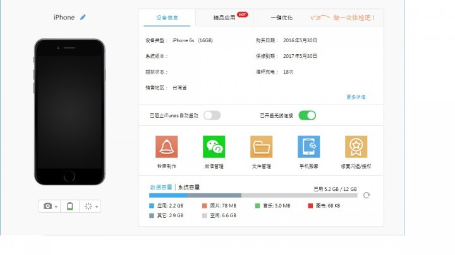The height and width of the screenshot is (255, 455).
Task: Click the reboot/loading spinner icon
Action: pyautogui.click(x=88, y=206)
